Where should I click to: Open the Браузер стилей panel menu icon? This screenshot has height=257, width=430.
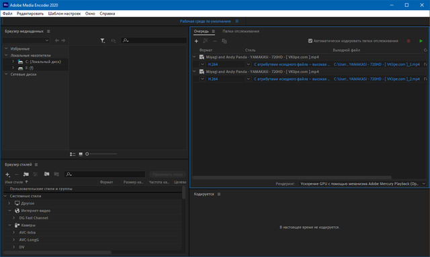[36, 164]
